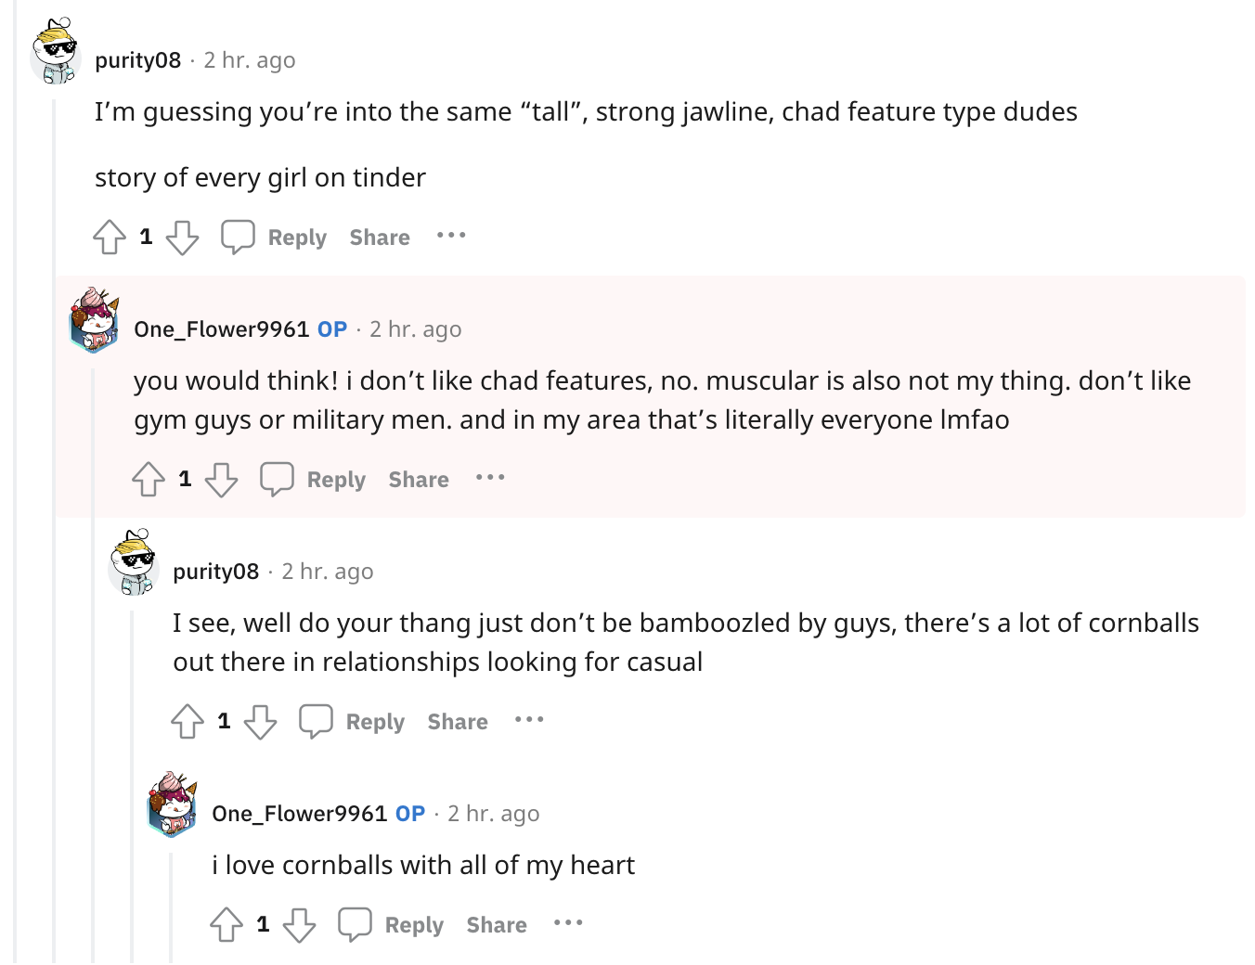Image resolution: width=1255 pixels, height=965 pixels.
Task: Open more options on the last comment
Action: click(x=568, y=923)
